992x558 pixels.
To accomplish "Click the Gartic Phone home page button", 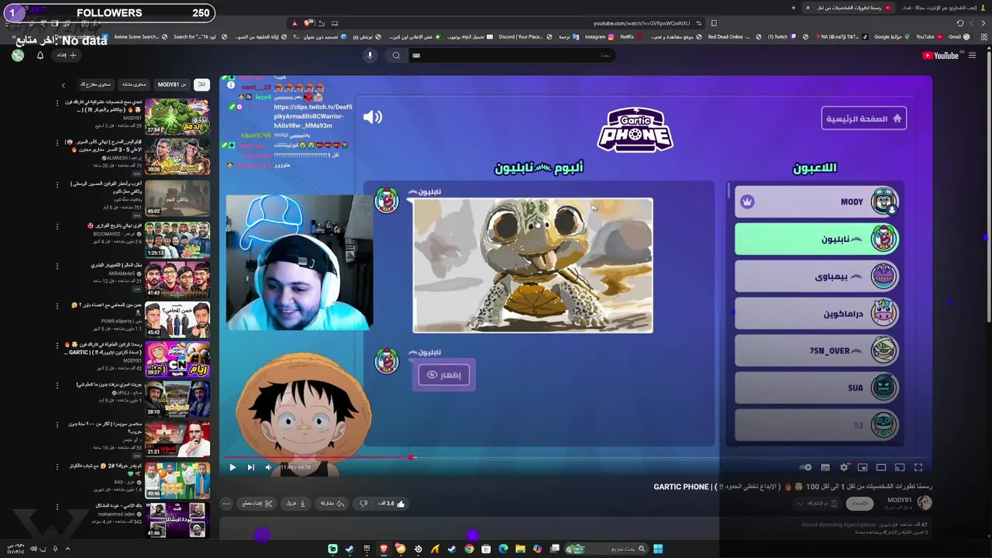I will point(863,119).
